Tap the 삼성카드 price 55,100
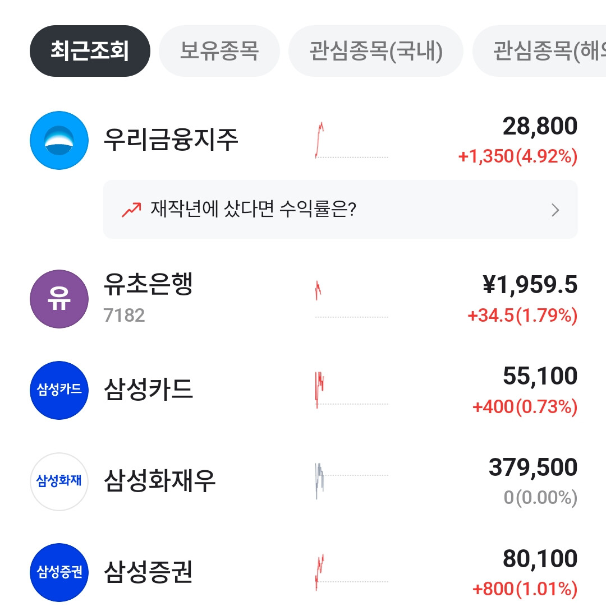This screenshot has width=606, height=616. point(540,376)
